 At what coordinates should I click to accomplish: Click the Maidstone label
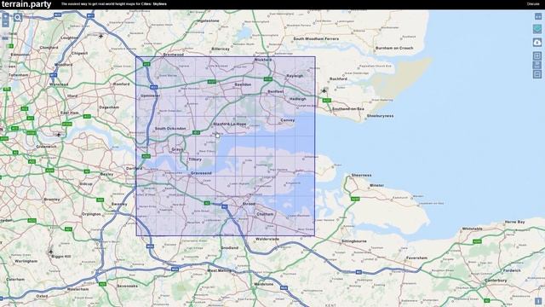coord(264,284)
